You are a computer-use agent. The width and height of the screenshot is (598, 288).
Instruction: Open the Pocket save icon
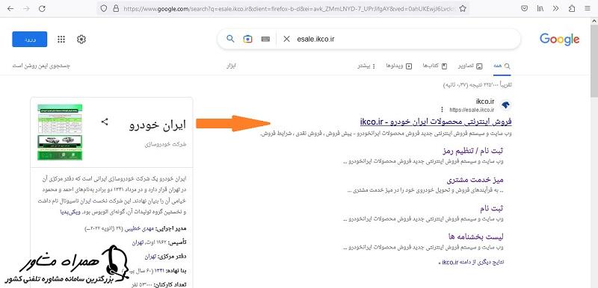[525, 8]
